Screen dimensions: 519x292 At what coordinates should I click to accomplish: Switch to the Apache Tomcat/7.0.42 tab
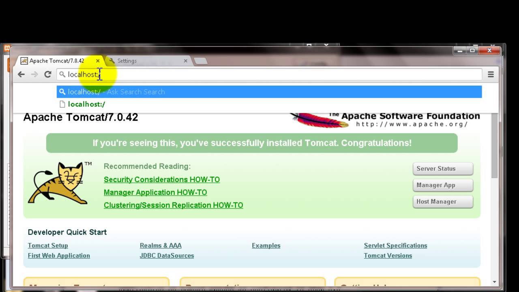[x=60, y=61]
